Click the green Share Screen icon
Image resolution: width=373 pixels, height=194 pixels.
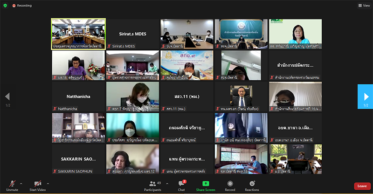[206, 185]
